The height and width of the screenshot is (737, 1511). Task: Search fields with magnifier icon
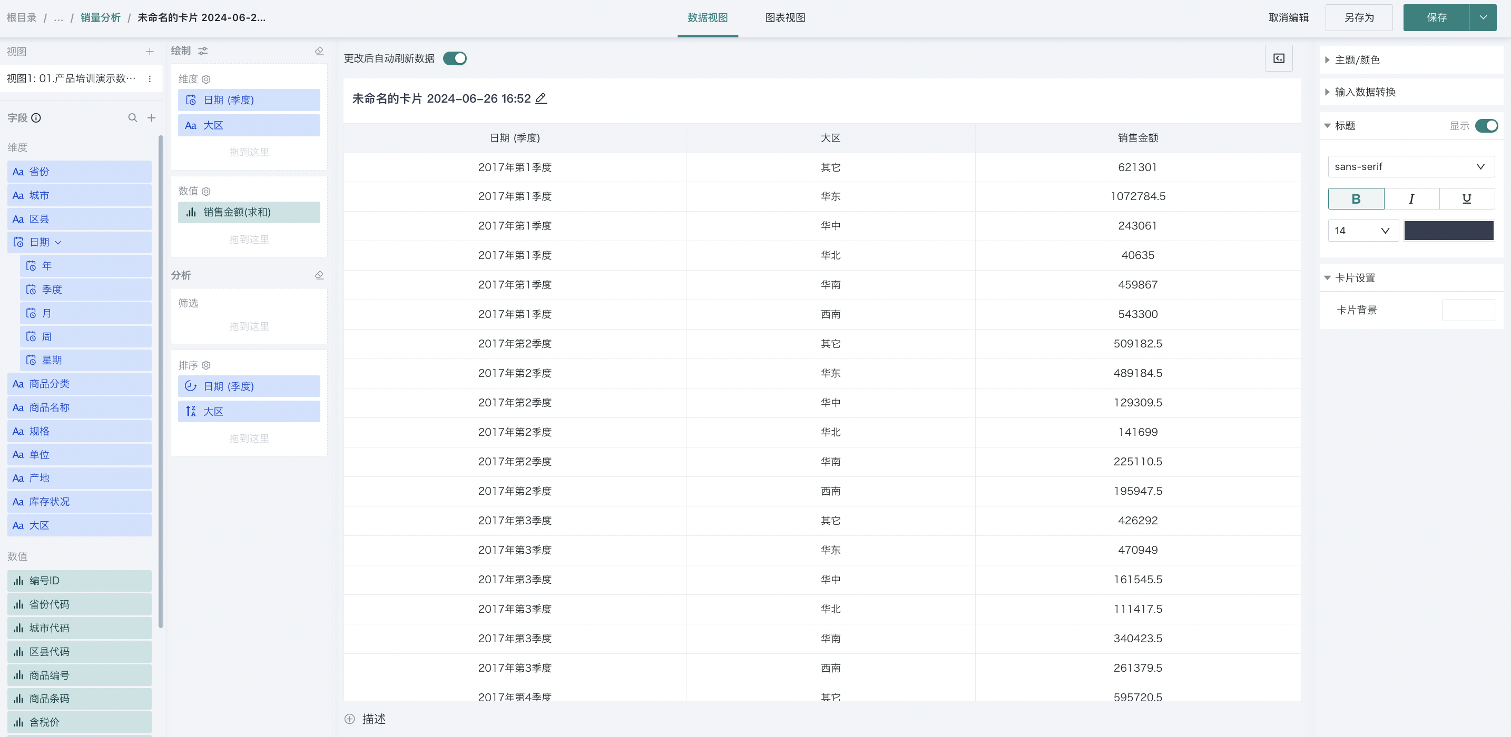point(133,118)
